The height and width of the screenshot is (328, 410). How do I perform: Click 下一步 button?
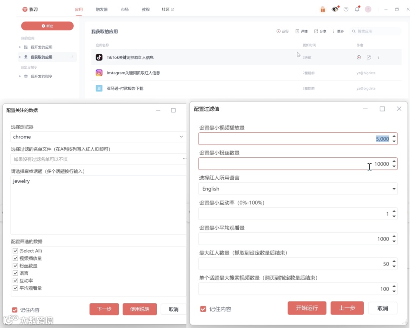click(x=104, y=309)
